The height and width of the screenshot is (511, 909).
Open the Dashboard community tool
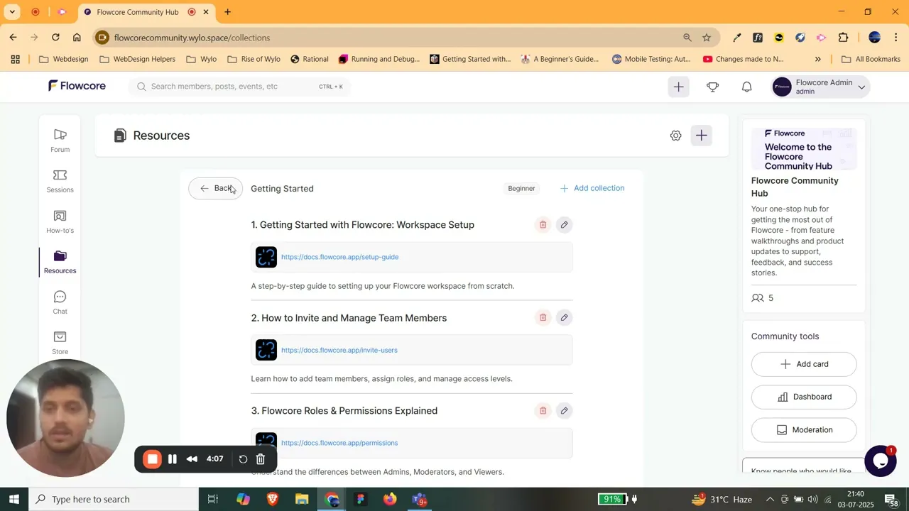pyautogui.click(x=804, y=397)
